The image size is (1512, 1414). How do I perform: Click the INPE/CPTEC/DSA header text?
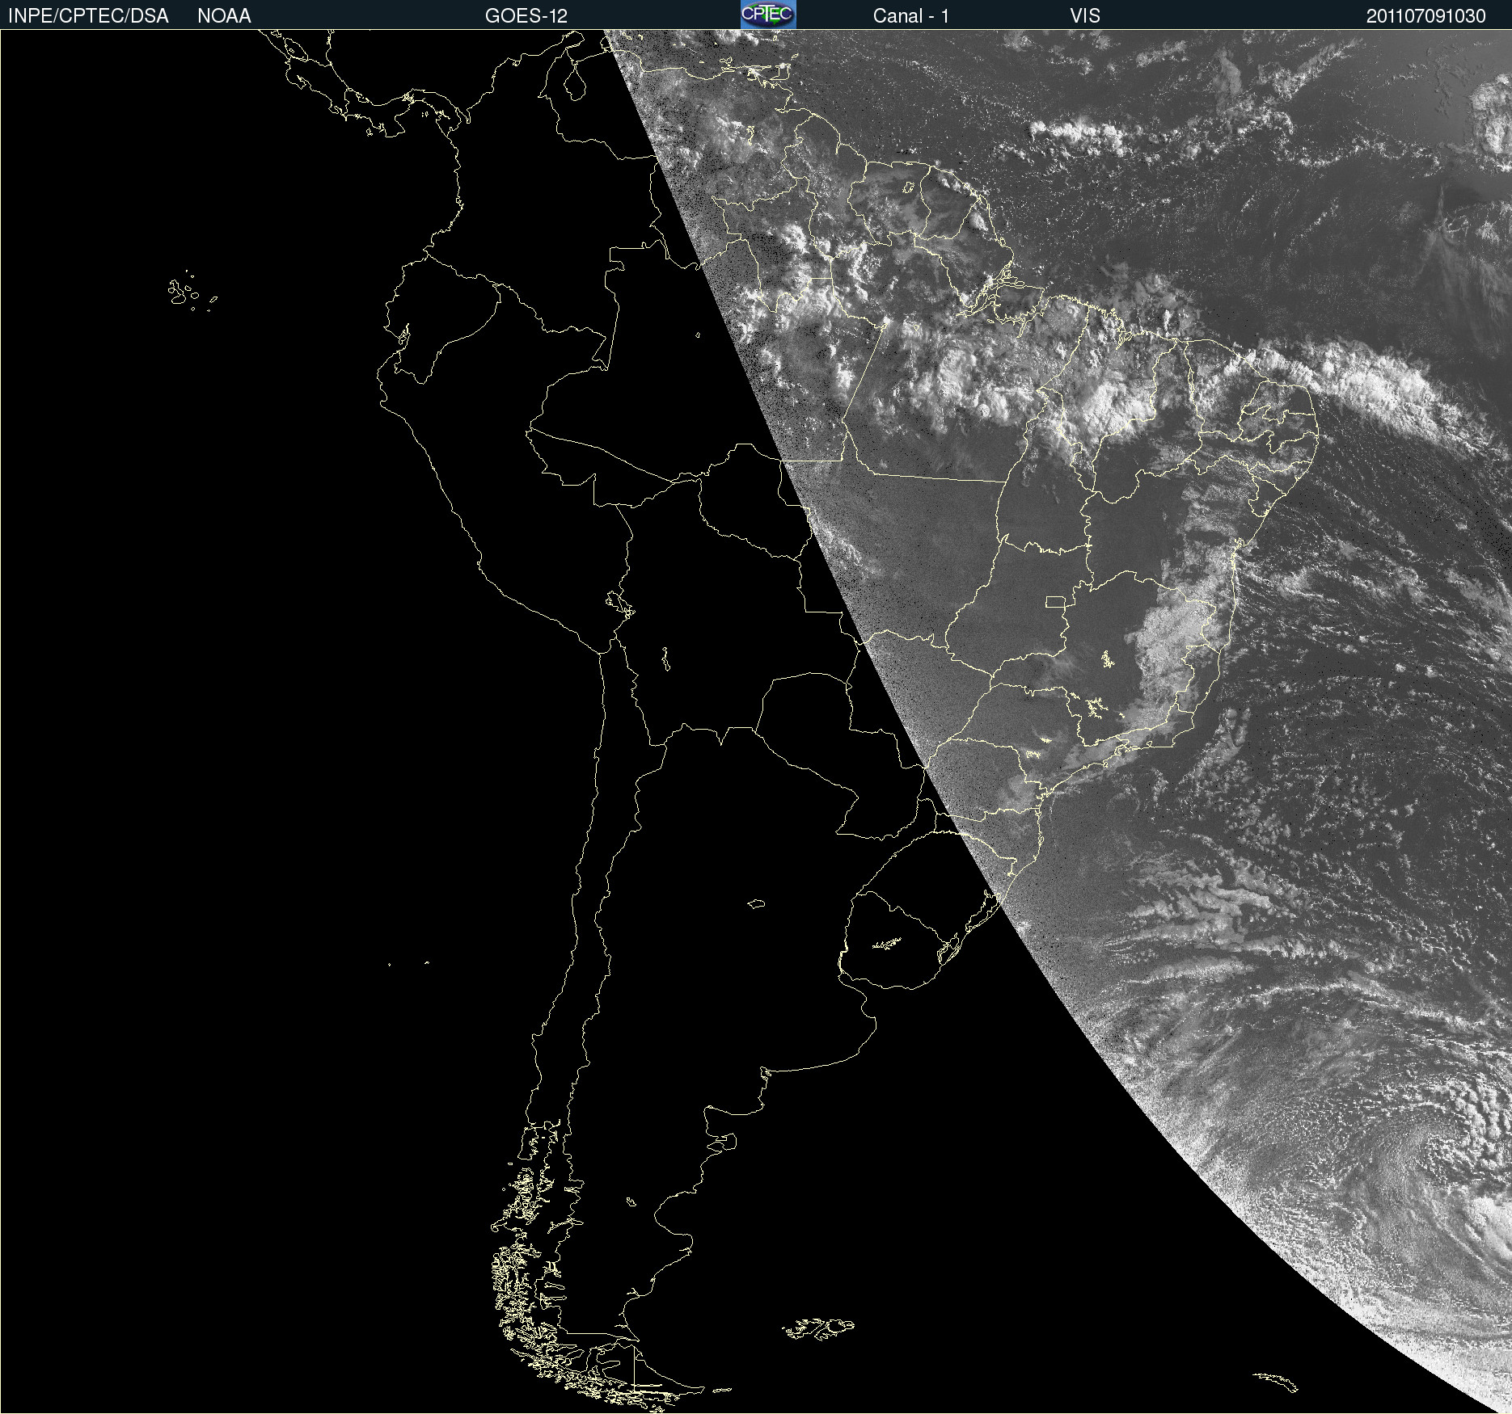(88, 16)
